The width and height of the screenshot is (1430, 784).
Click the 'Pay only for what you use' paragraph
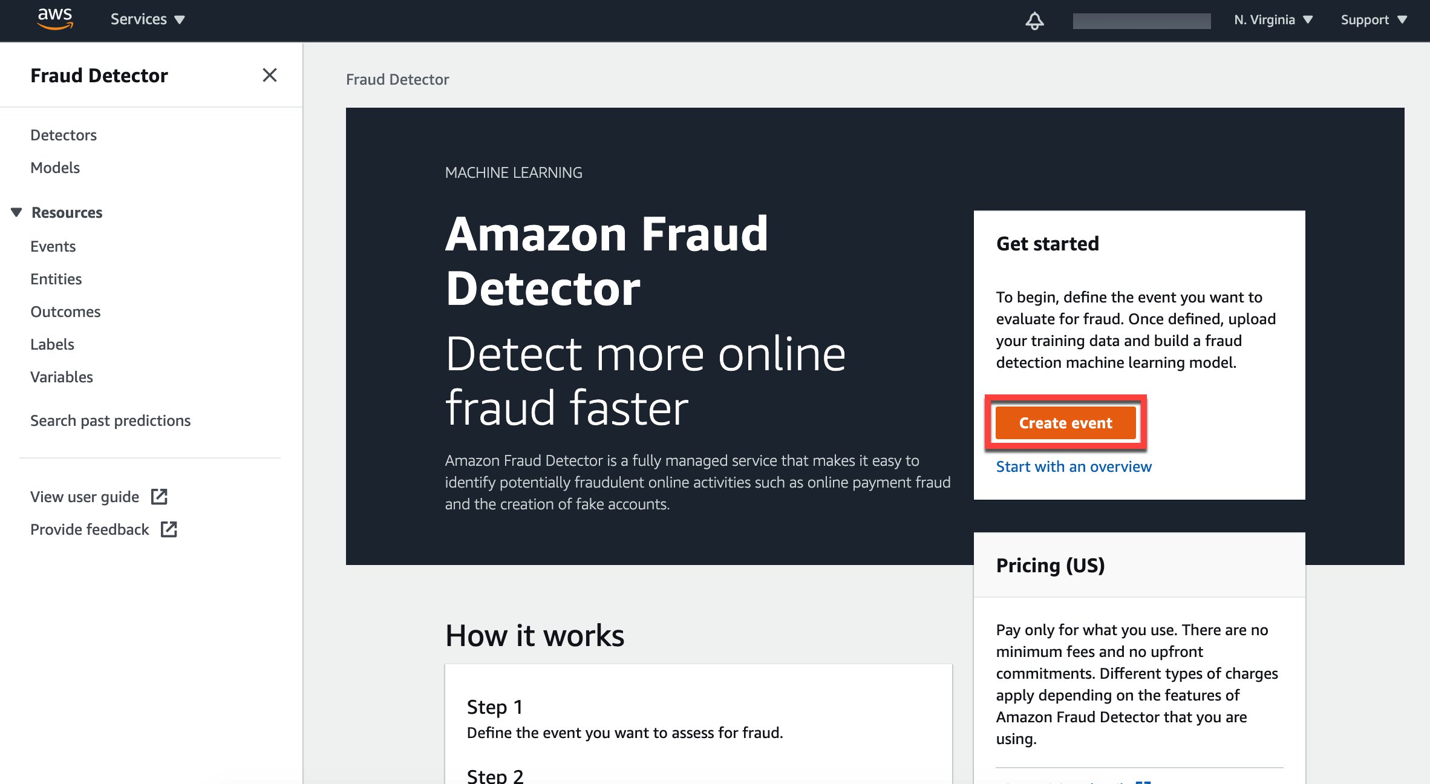(1137, 684)
